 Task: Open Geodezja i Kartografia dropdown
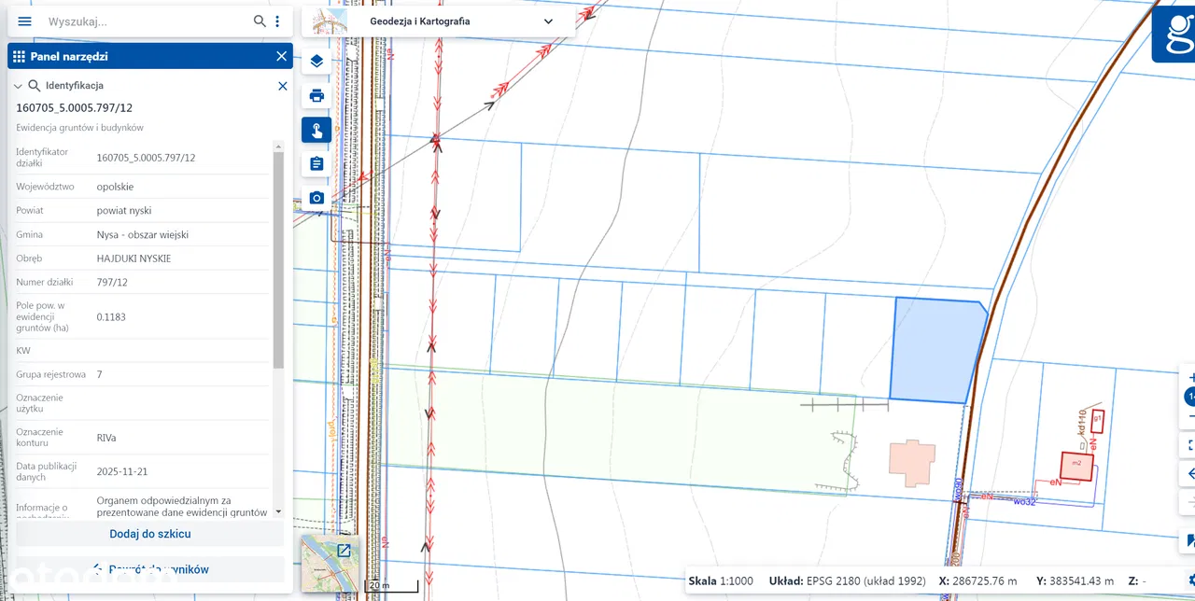(547, 21)
